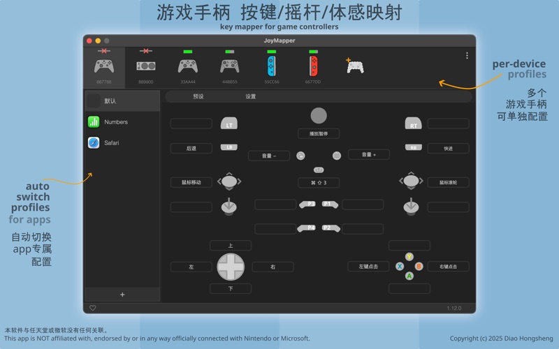
Task: Click the orange B face button
Action: (419, 266)
